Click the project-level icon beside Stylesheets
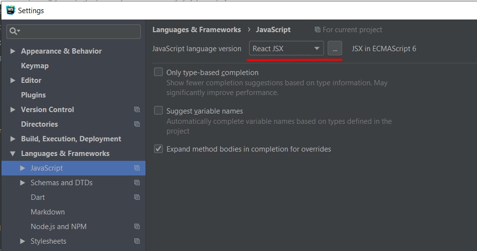 point(137,241)
